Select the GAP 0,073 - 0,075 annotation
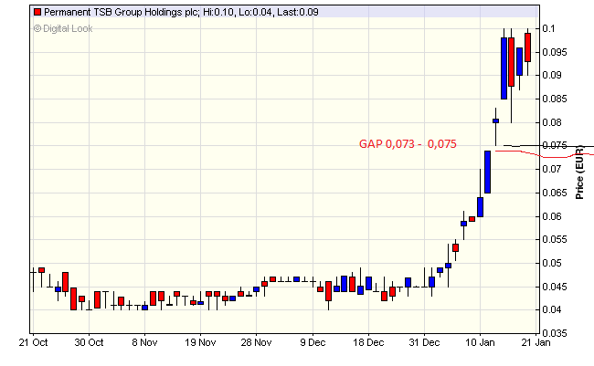594x366 pixels. [x=407, y=144]
